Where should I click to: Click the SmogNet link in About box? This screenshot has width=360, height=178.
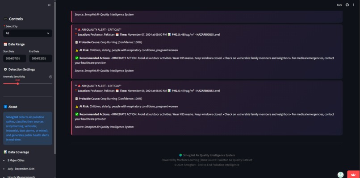[x=12, y=117]
